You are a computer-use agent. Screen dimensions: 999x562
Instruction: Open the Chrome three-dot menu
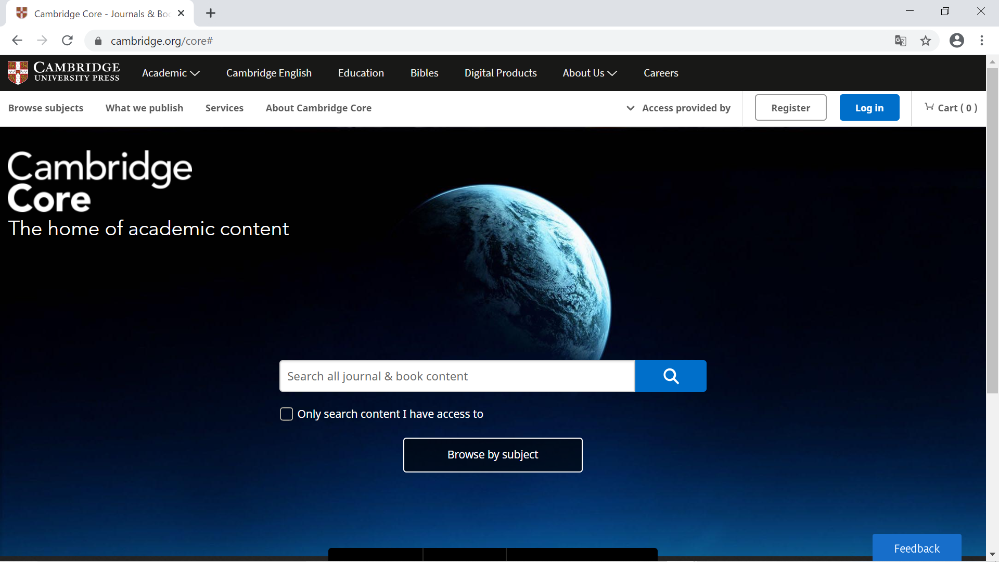(x=982, y=41)
